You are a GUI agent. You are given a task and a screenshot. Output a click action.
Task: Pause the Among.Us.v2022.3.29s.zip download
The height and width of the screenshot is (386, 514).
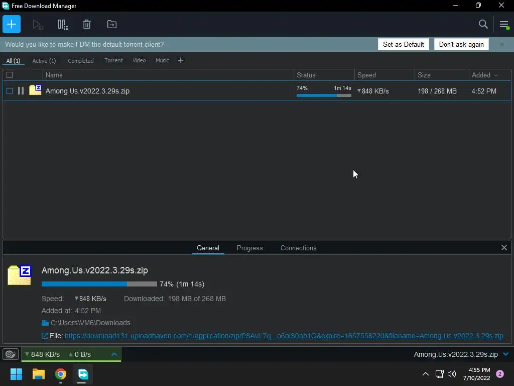(21, 91)
